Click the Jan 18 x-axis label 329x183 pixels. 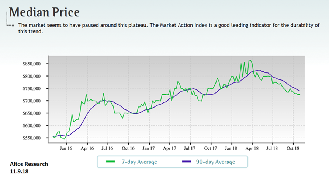click(231, 149)
